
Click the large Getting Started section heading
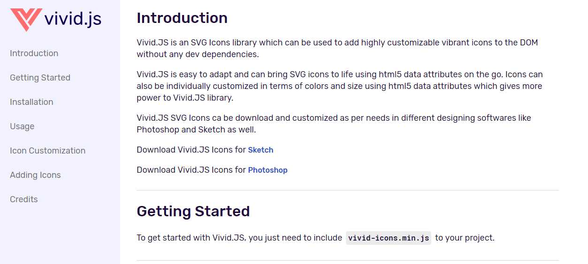tap(193, 211)
